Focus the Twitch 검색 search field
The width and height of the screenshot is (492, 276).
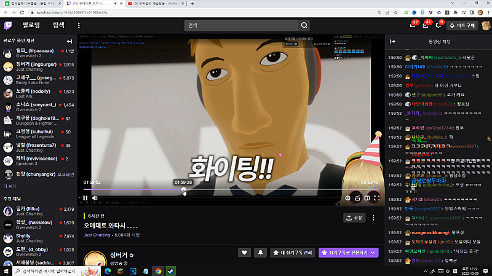pyautogui.click(x=241, y=25)
